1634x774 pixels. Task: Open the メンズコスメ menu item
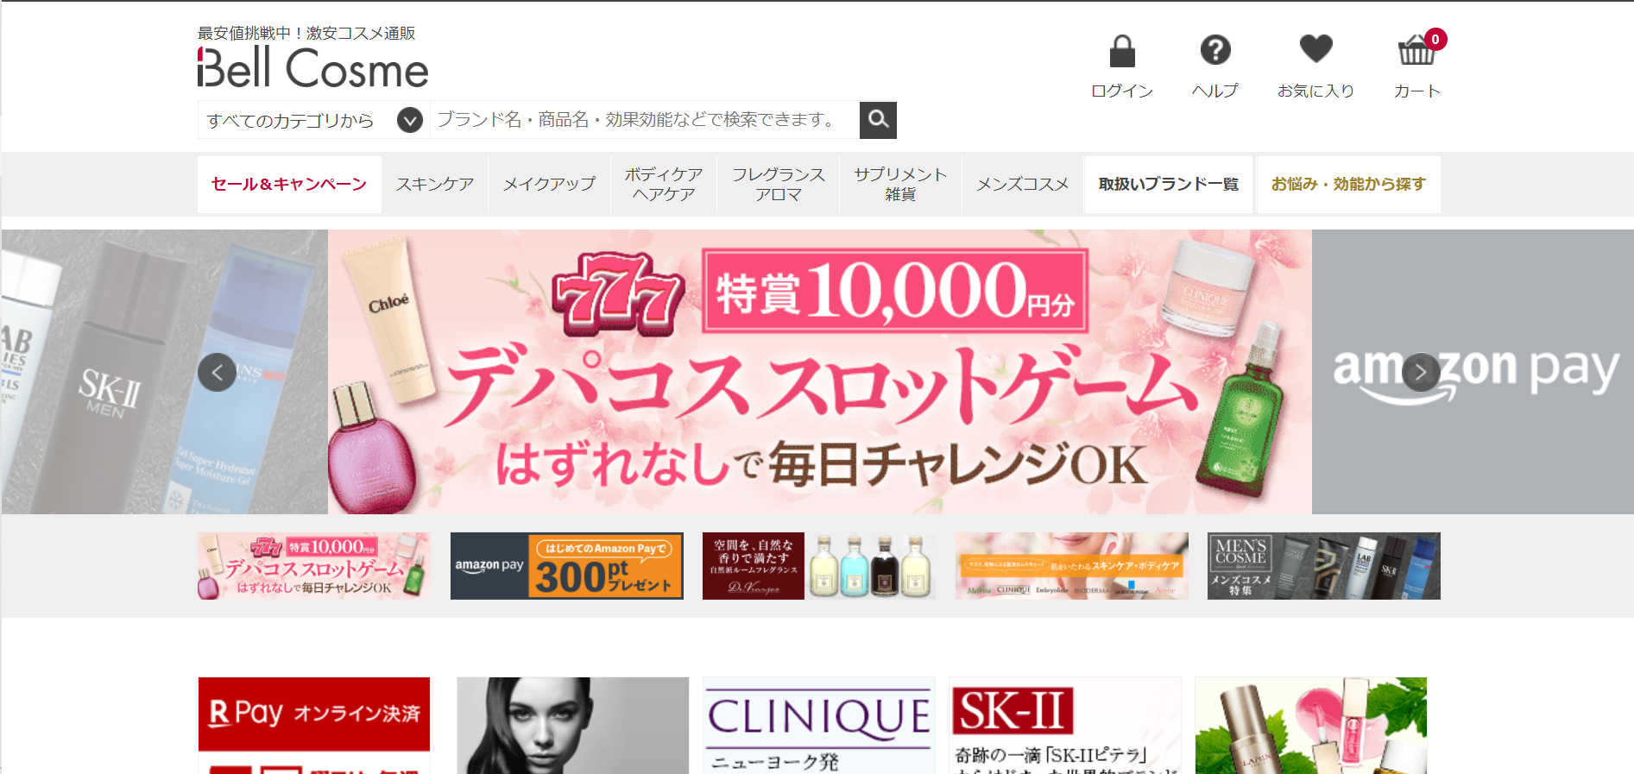click(1022, 185)
